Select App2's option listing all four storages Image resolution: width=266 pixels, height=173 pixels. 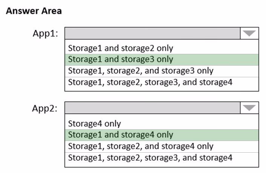click(x=161, y=158)
